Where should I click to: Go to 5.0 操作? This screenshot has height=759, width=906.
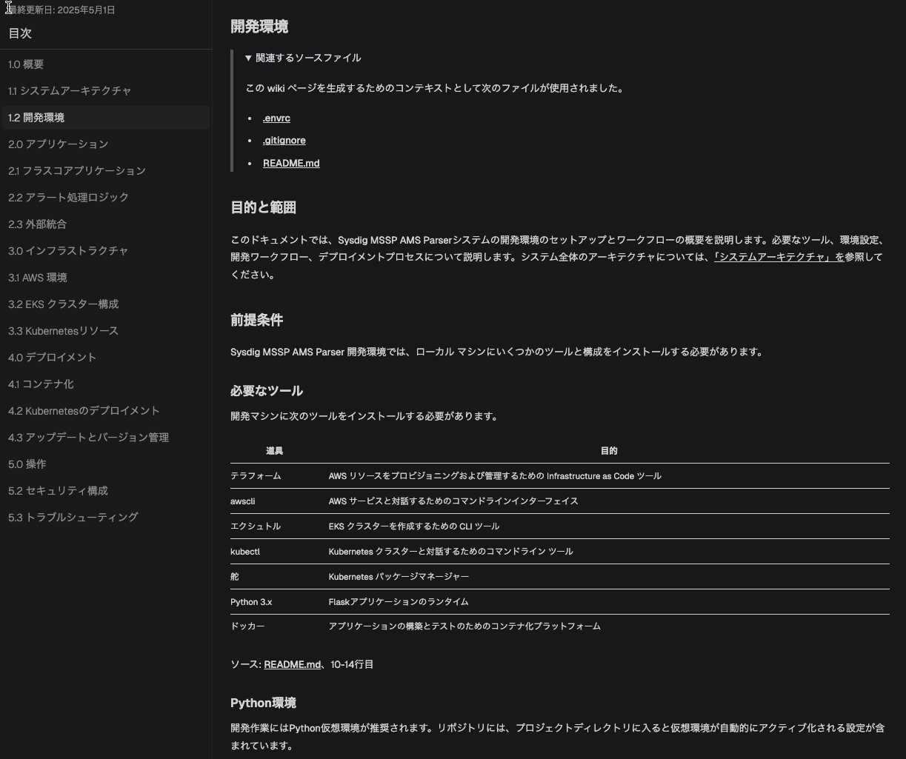[x=105, y=464]
